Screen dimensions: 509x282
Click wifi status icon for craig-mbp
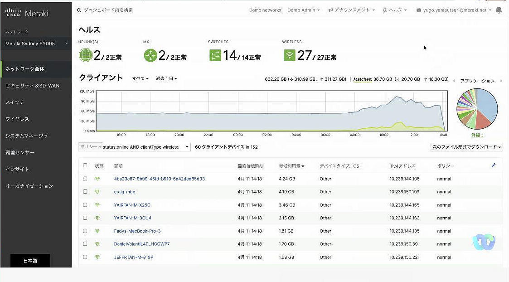coord(97,192)
